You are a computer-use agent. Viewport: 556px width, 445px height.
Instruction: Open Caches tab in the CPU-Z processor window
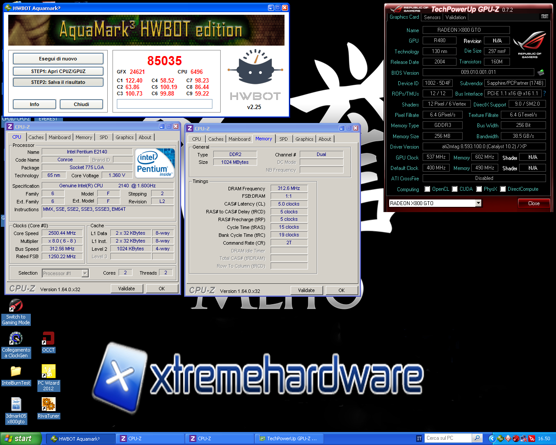click(36, 137)
